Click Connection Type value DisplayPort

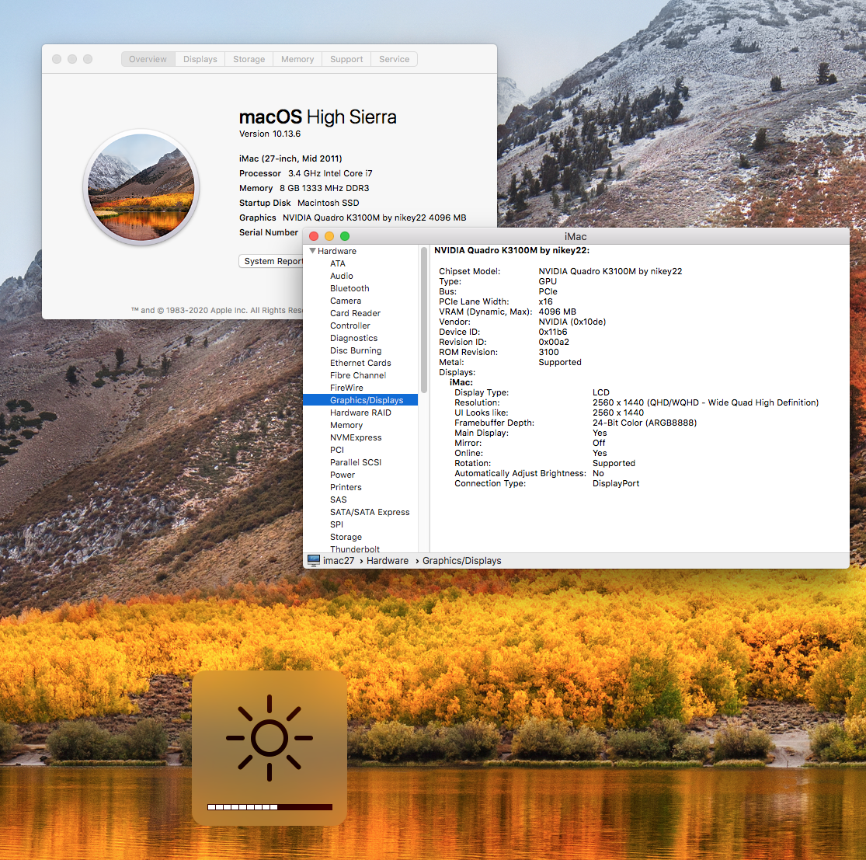click(x=616, y=483)
